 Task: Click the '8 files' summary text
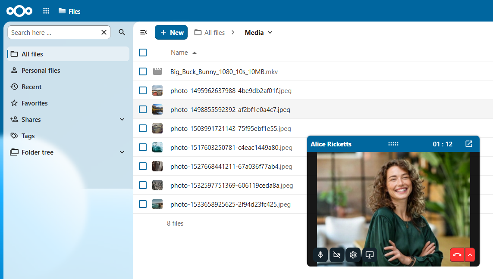coord(175,223)
